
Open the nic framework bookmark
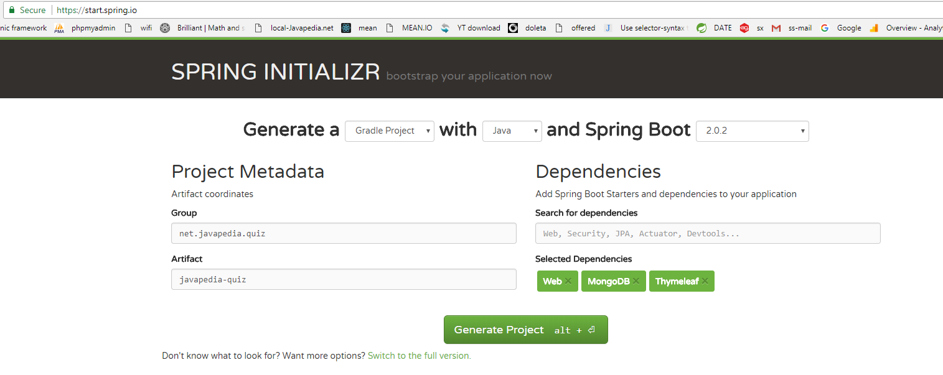[24, 28]
